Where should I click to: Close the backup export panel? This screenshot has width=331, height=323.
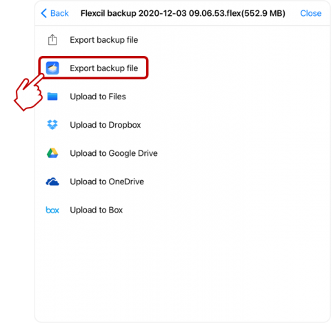tap(310, 13)
